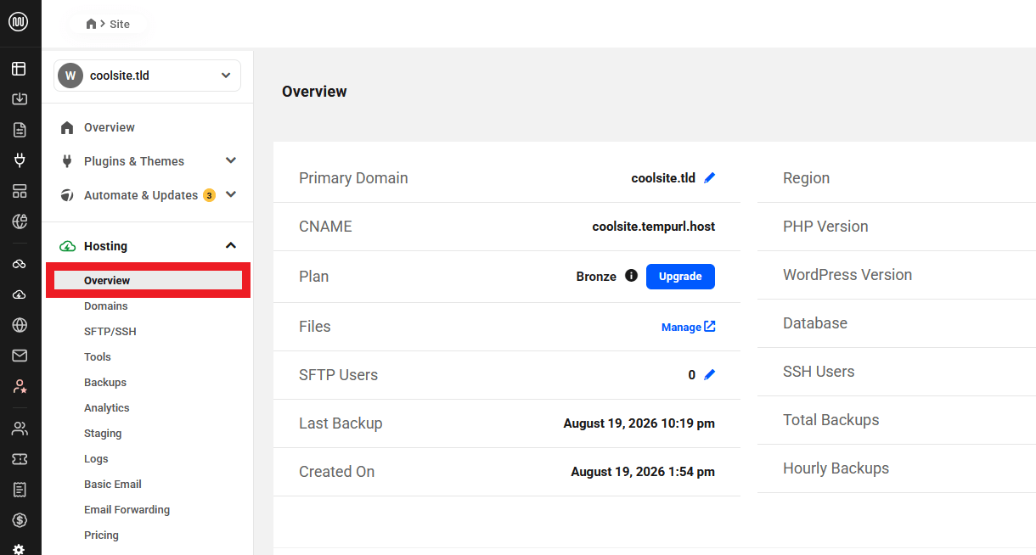This screenshot has height=555, width=1036.
Task: Click the Last Backup date value
Action: click(x=639, y=423)
